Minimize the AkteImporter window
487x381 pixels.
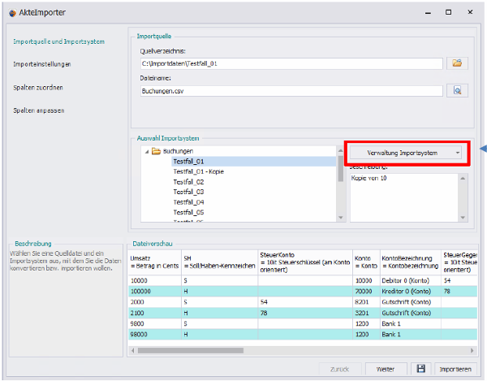click(428, 12)
